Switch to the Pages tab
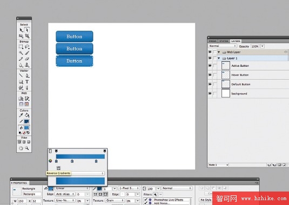 click(212, 41)
